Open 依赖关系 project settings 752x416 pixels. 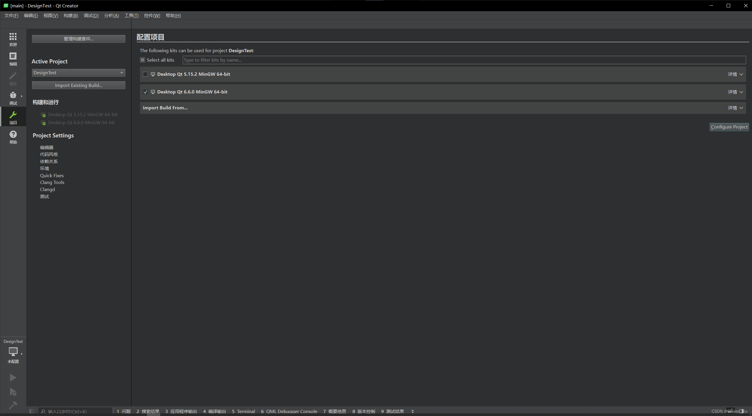(x=49, y=162)
